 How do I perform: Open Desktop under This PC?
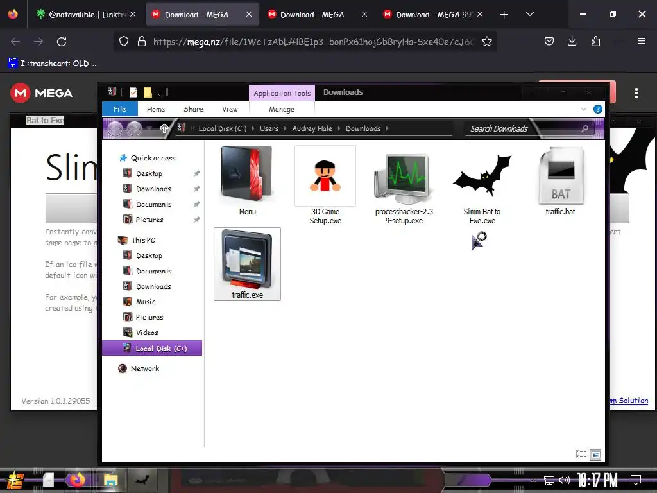pos(149,255)
